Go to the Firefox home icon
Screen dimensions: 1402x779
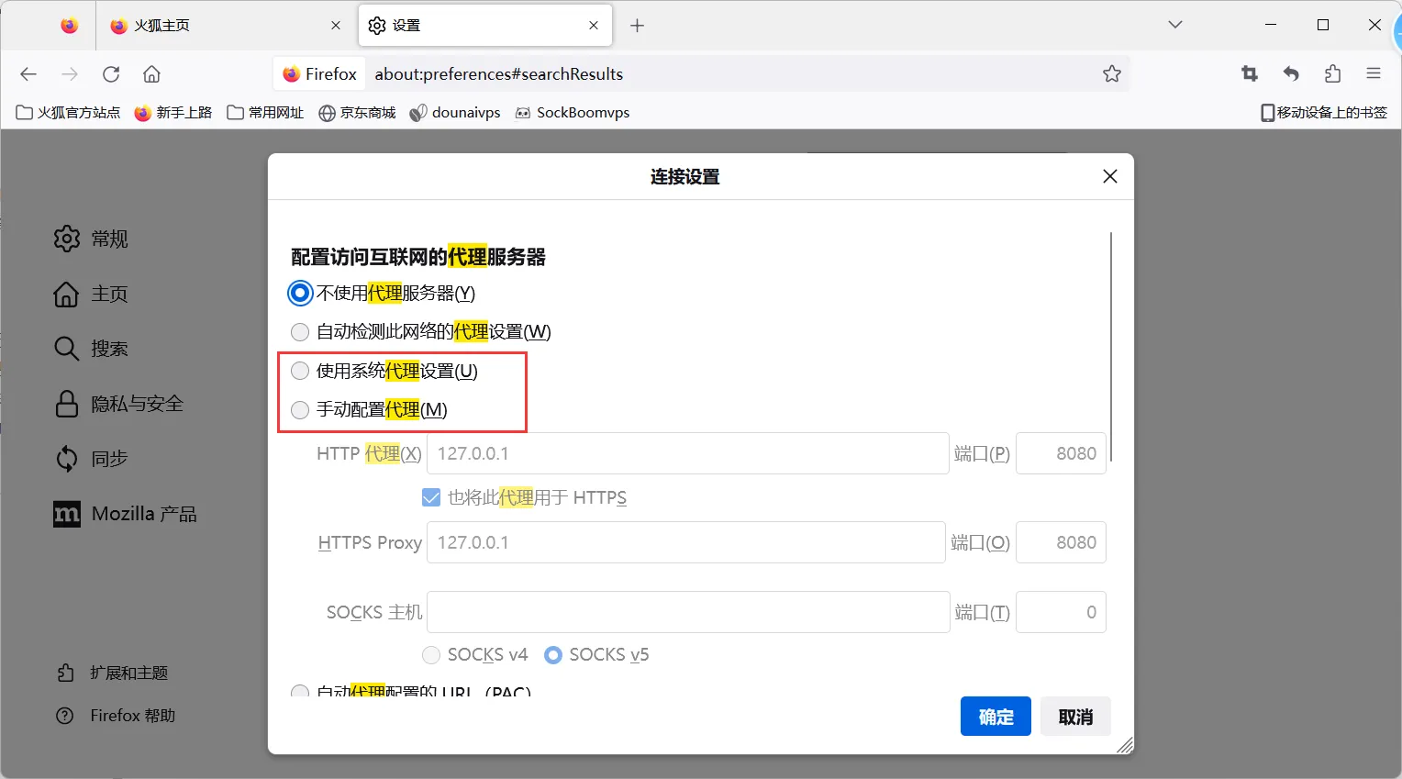click(152, 74)
